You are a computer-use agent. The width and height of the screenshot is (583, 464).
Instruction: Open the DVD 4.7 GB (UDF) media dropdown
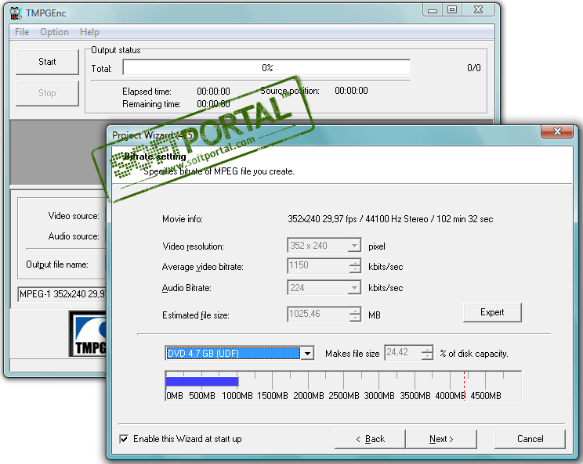tap(307, 354)
